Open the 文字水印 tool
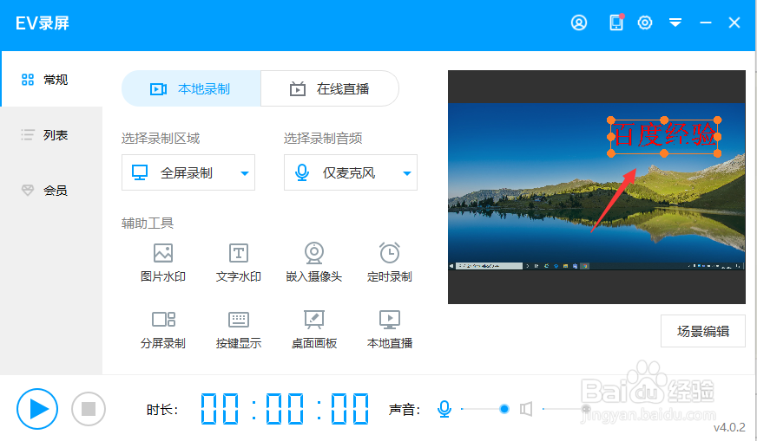This screenshot has height=441, width=757. click(239, 263)
